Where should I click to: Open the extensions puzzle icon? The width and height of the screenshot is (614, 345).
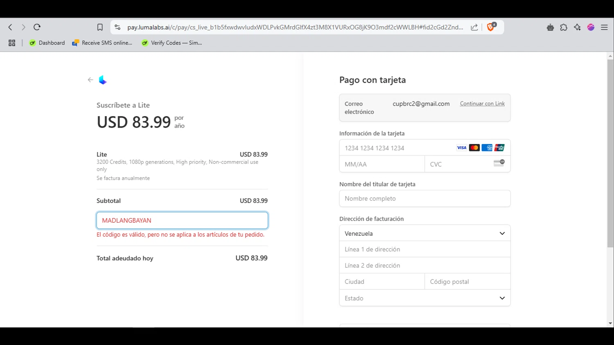564,27
